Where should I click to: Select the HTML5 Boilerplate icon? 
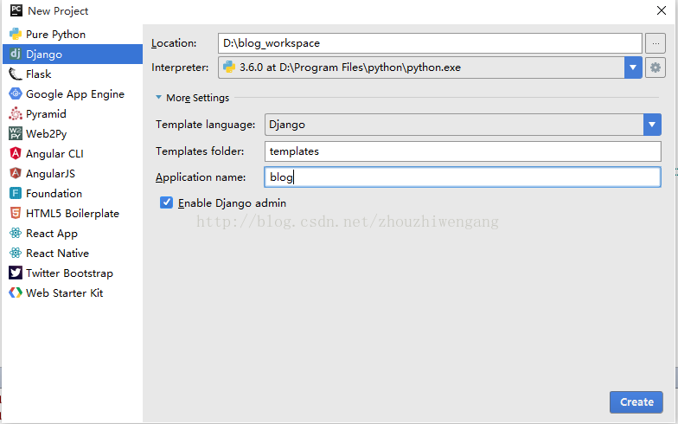16,213
